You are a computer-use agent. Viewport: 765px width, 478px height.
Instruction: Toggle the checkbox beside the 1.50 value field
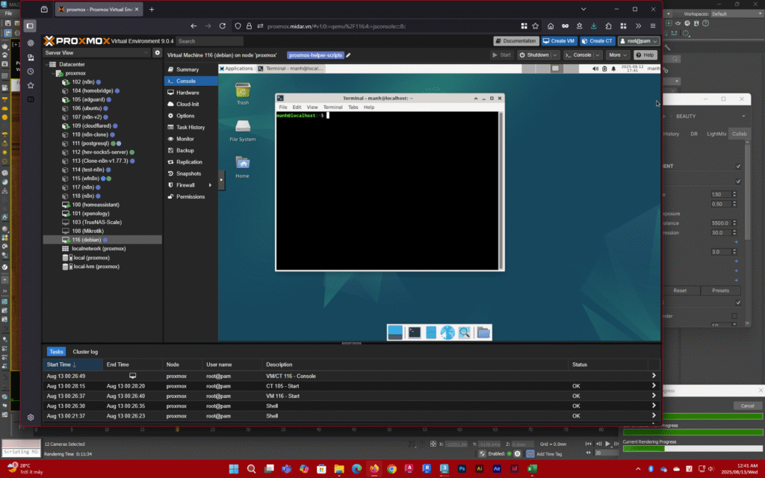[738, 181]
